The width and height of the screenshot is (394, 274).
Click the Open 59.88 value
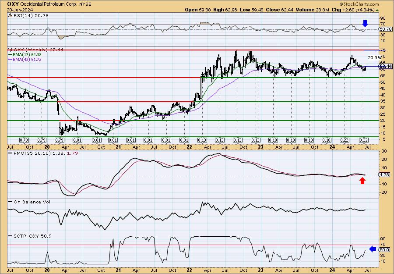pos(198,10)
